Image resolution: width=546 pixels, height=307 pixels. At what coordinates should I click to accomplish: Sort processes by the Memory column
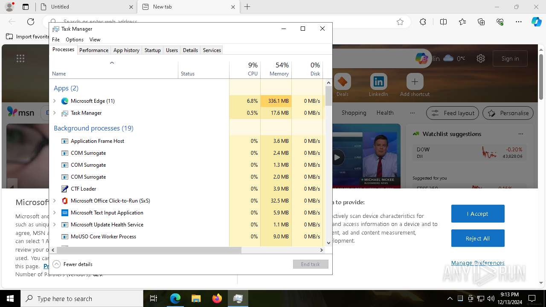[276, 70]
